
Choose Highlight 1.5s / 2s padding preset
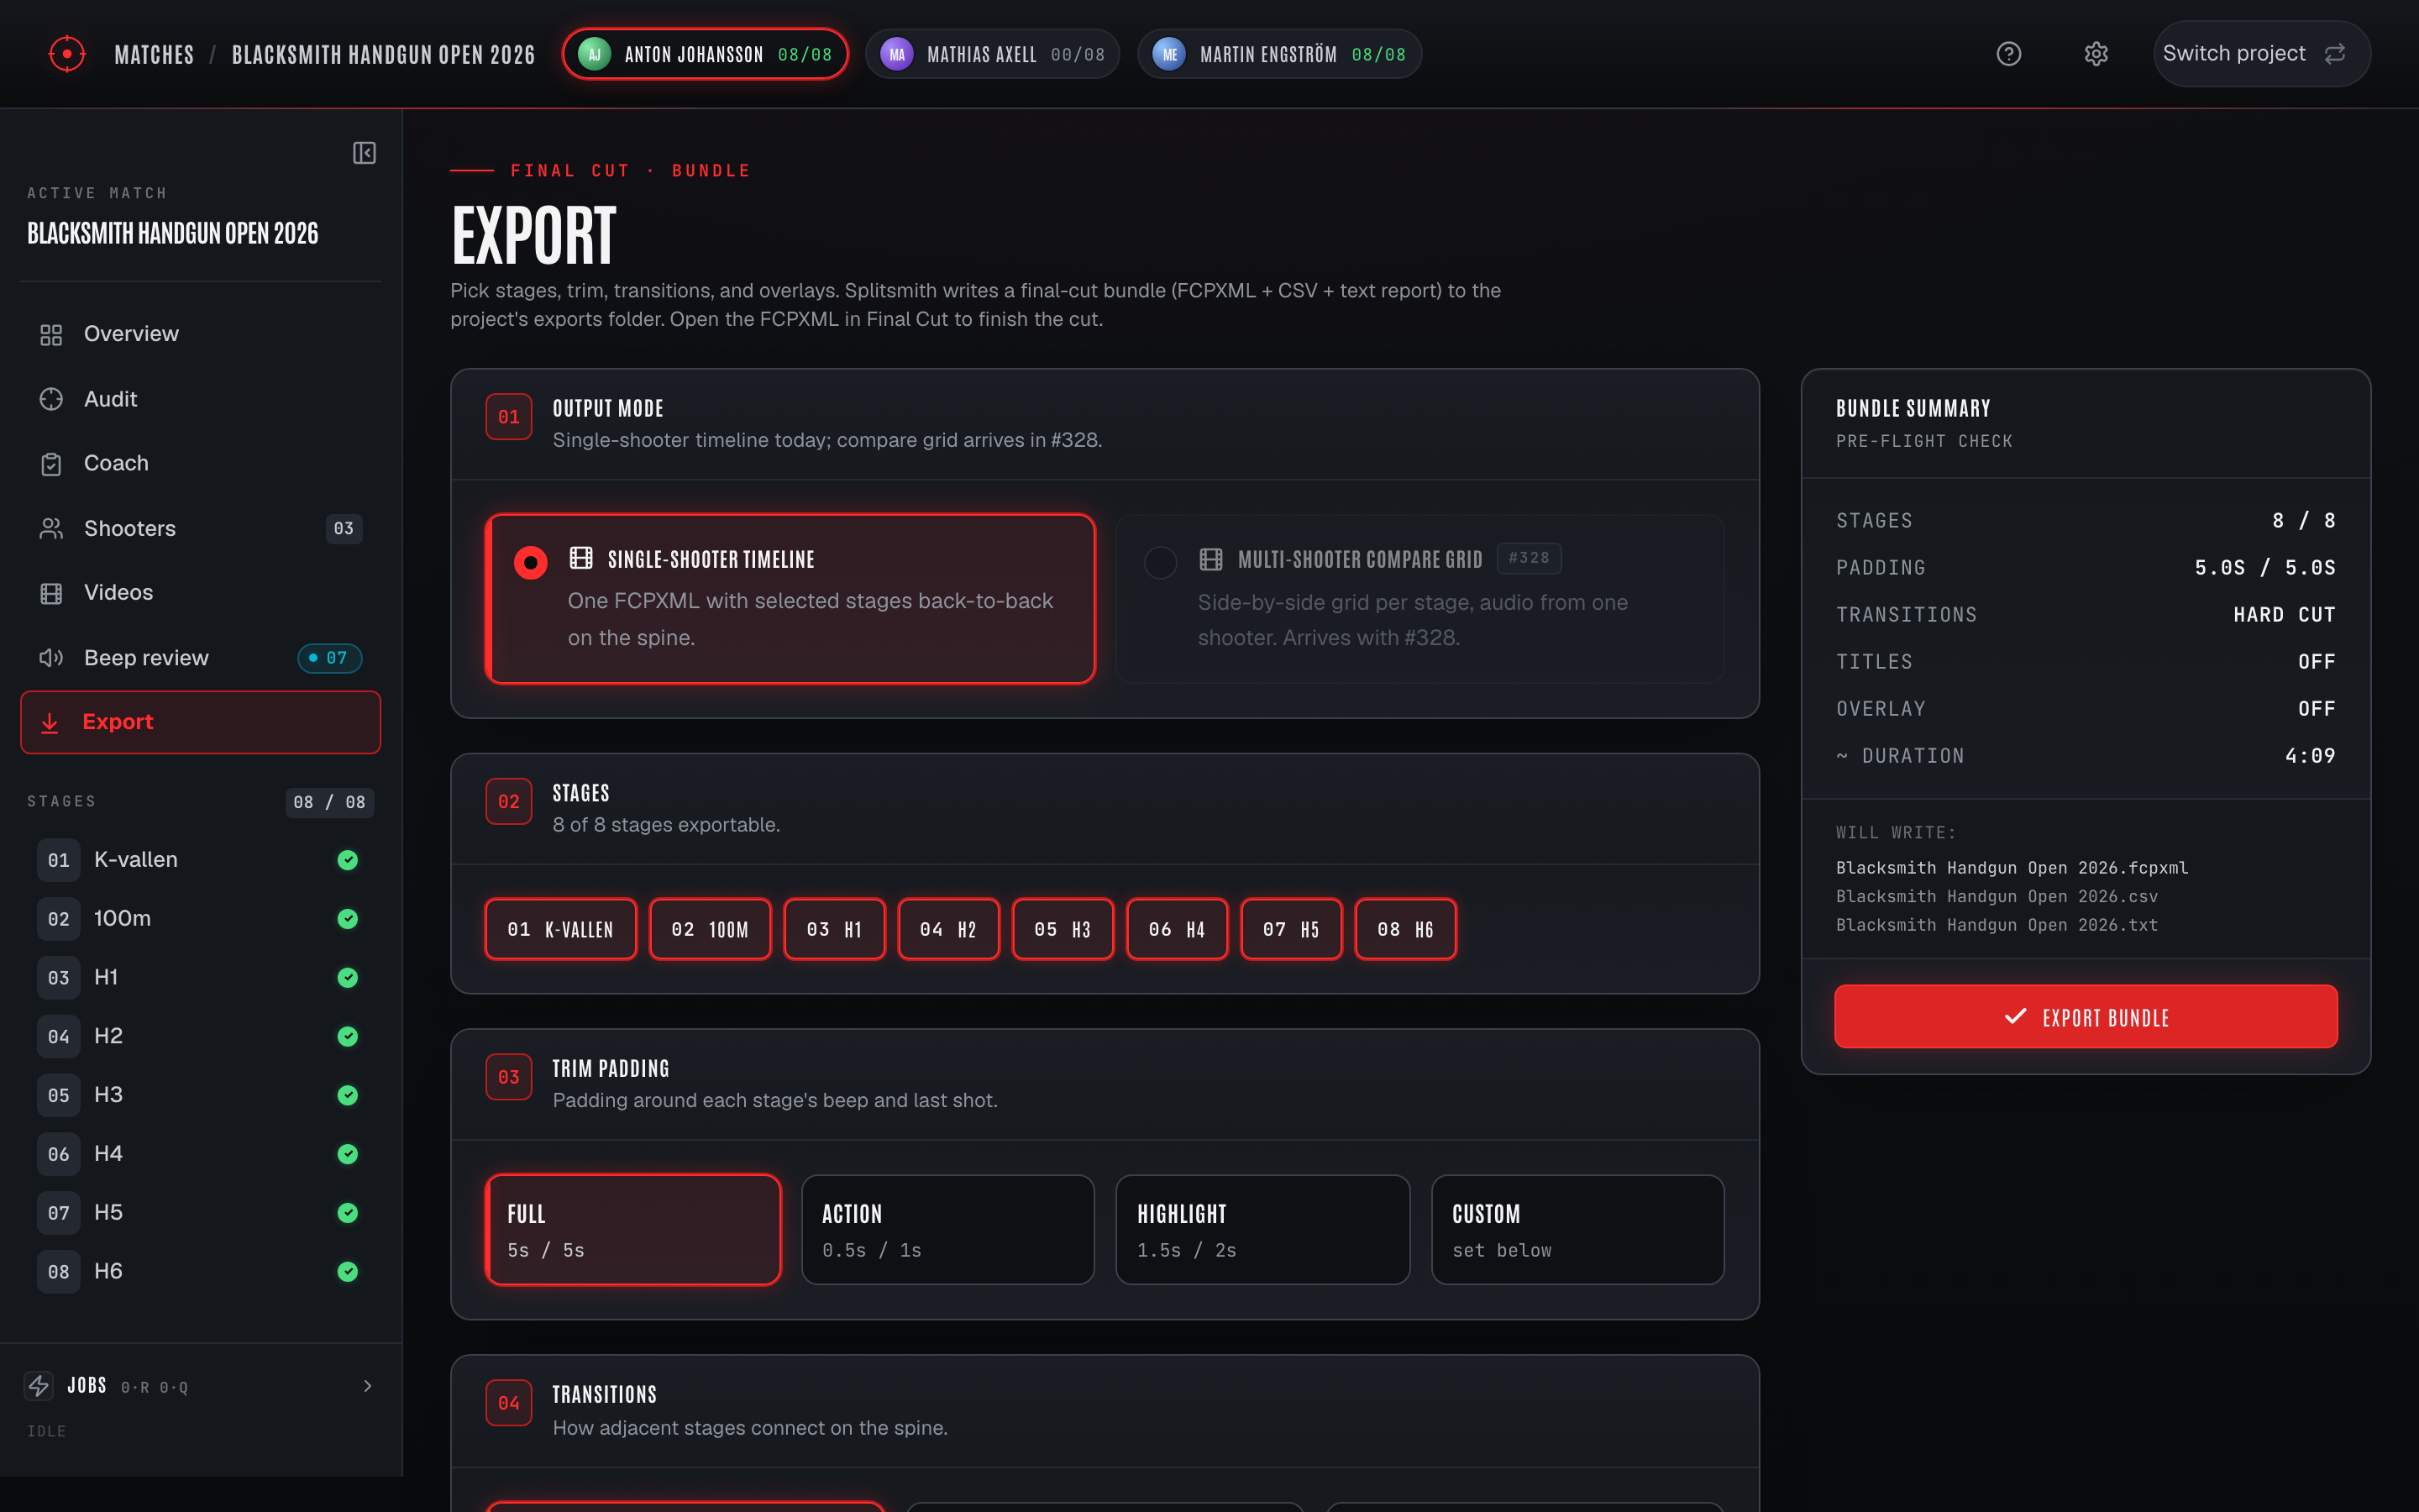point(1262,1229)
